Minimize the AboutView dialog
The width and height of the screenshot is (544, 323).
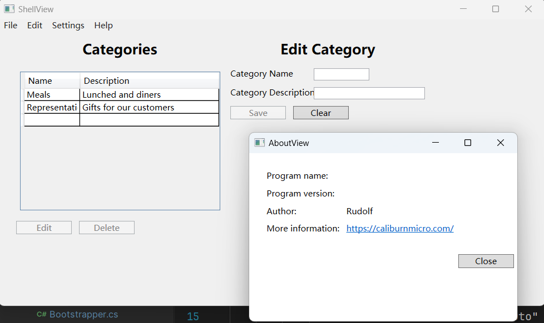(436, 143)
